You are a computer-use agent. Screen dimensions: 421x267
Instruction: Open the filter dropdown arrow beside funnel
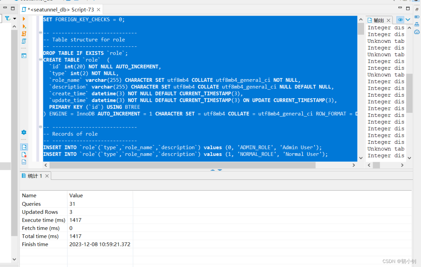tap(15, 19)
